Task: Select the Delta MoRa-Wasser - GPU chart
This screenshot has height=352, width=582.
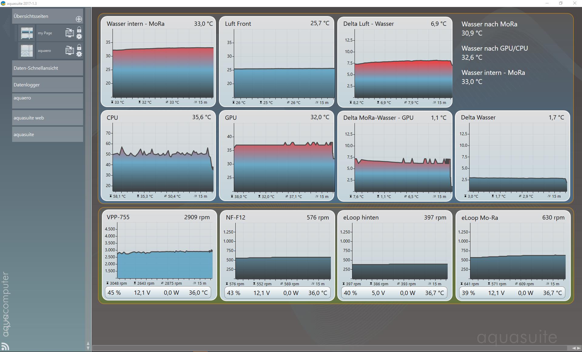Action: tap(395, 156)
